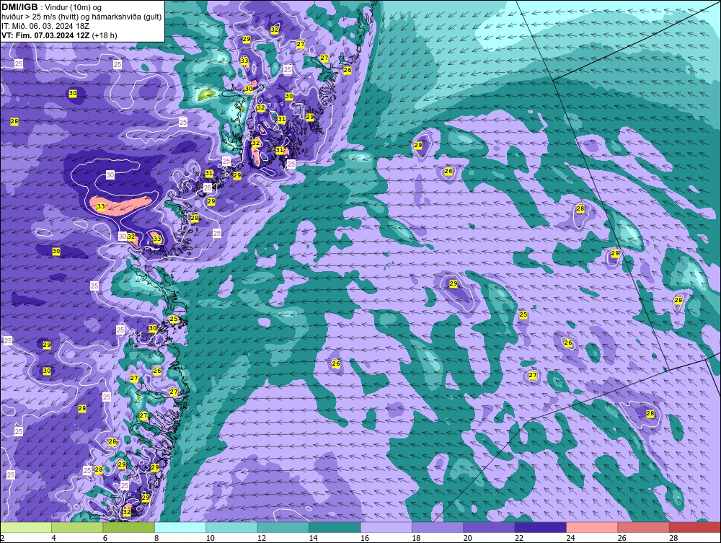
Task: Select the light turquoise 10–12 m/s swatch
Action: pos(231,527)
